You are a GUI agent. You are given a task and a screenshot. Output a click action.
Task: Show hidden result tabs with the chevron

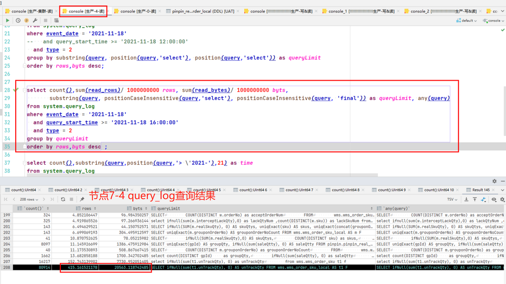[x=502, y=190]
